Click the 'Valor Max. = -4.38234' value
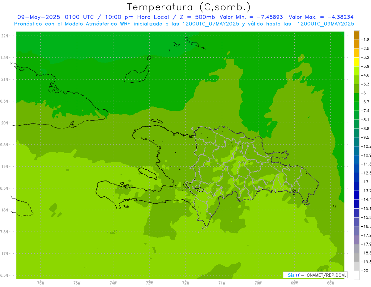371x287 pixels. tap(321, 17)
